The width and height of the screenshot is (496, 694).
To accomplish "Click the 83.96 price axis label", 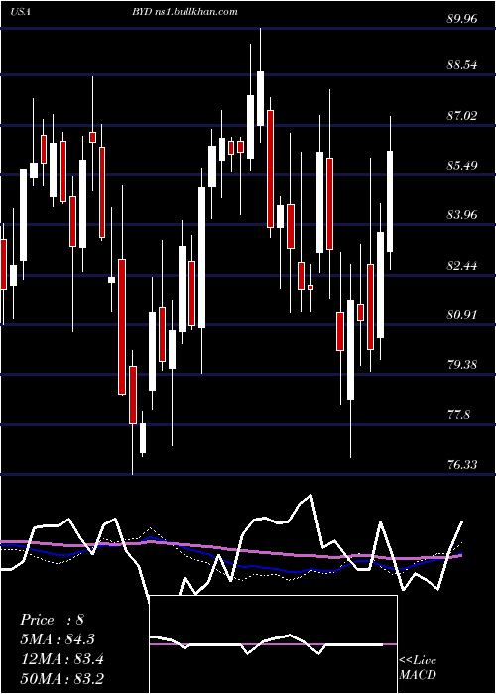I will click(x=463, y=215).
